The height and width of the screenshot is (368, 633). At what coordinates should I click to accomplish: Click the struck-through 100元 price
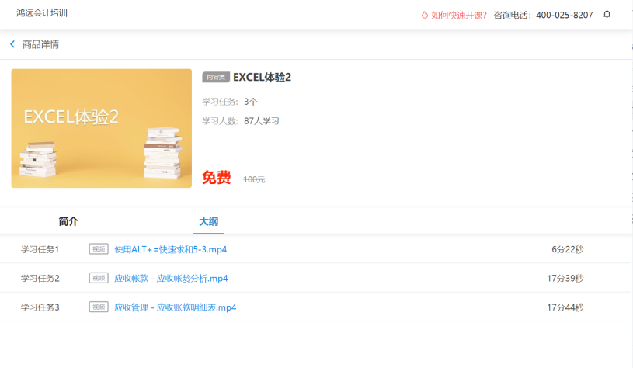[x=254, y=179]
